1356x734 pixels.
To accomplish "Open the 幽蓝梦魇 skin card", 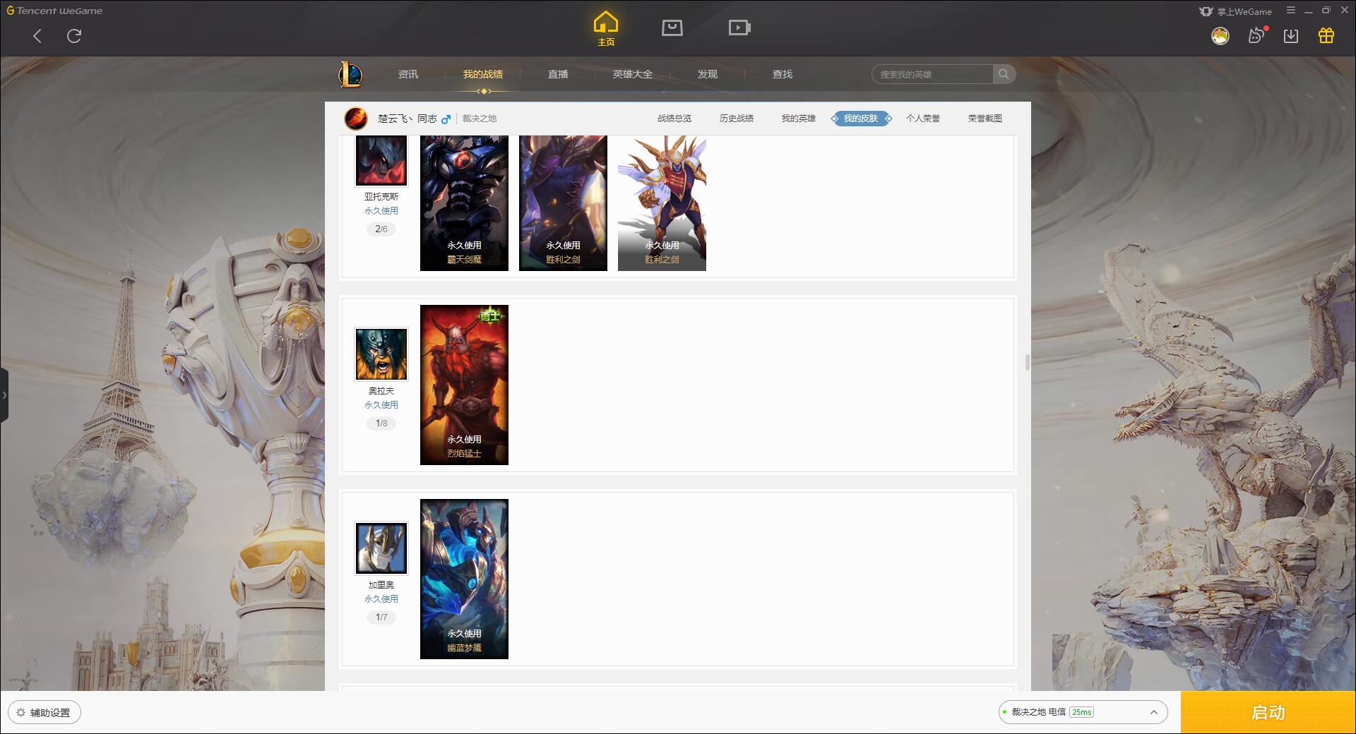I will pos(464,579).
